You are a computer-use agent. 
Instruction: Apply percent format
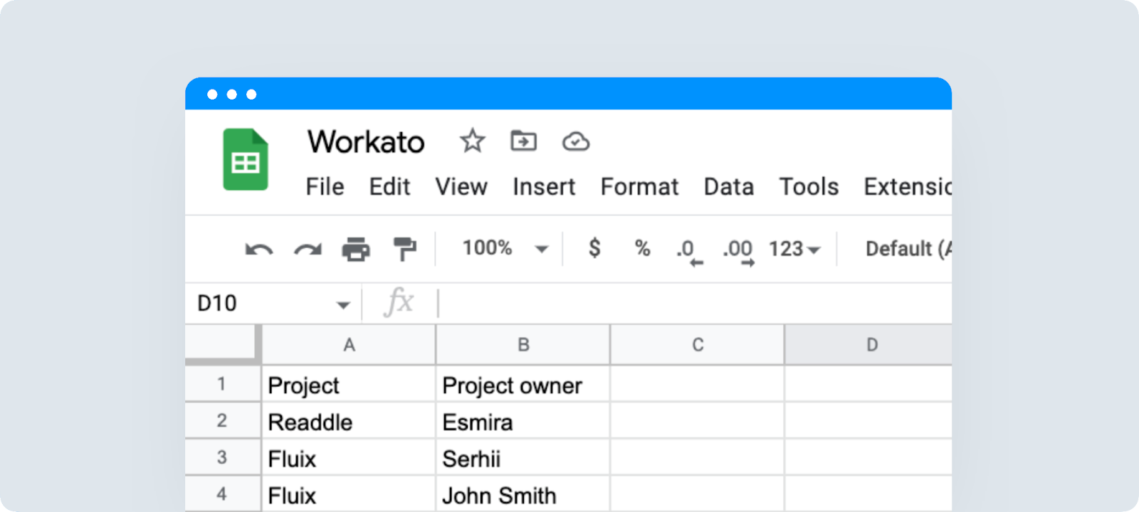(642, 248)
